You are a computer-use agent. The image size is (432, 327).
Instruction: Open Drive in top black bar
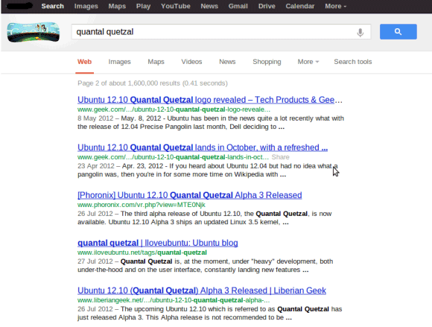point(267,6)
